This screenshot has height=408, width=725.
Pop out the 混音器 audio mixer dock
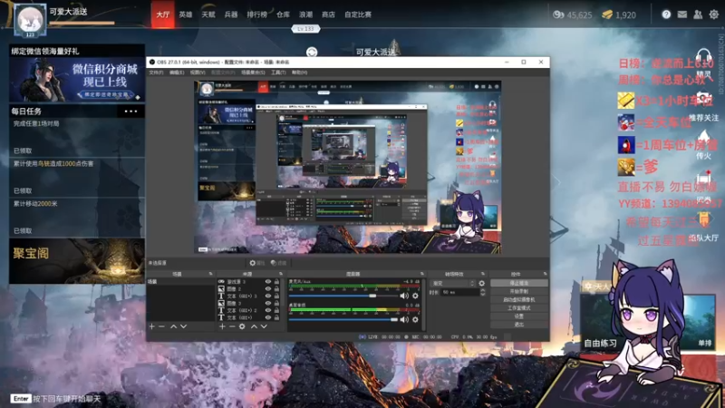(421, 274)
